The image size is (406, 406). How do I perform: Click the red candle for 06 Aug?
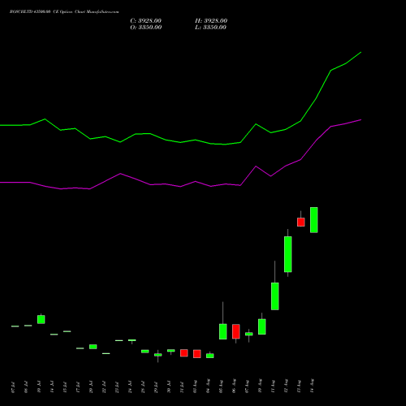coord(236,331)
